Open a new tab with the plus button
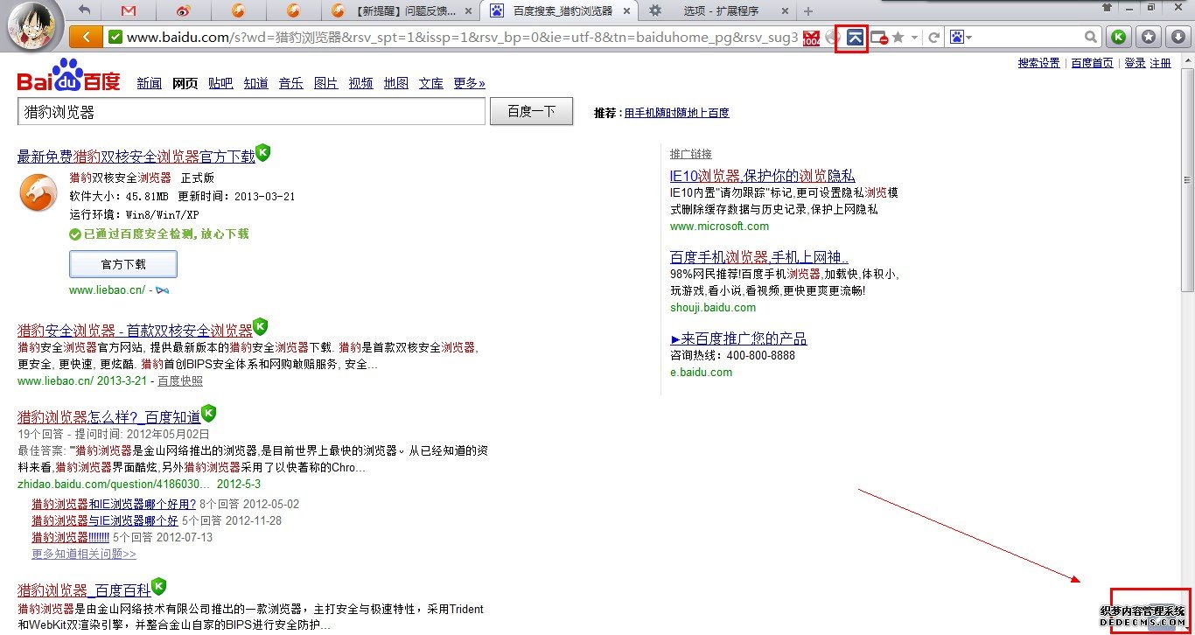Screen dimensions: 1195x635 [807, 11]
